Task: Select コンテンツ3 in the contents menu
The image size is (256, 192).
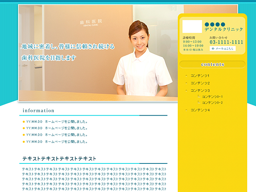Action: pyautogui.click(x=200, y=90)
